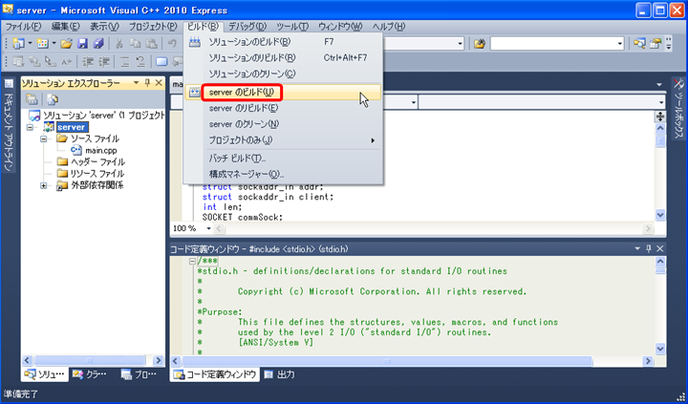The width and height of the screenshot is (688, 404).
Task: Click the Save floppy disk icon
Action: pos(82,43)
